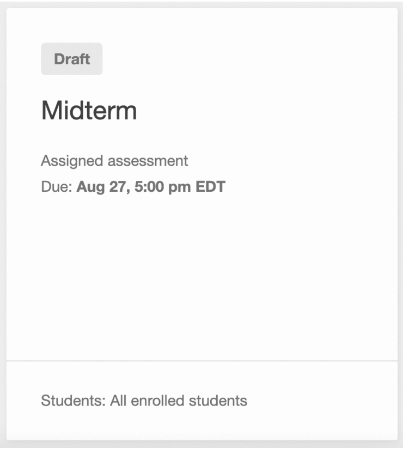Click blank space right of the due date

point(312,187)
